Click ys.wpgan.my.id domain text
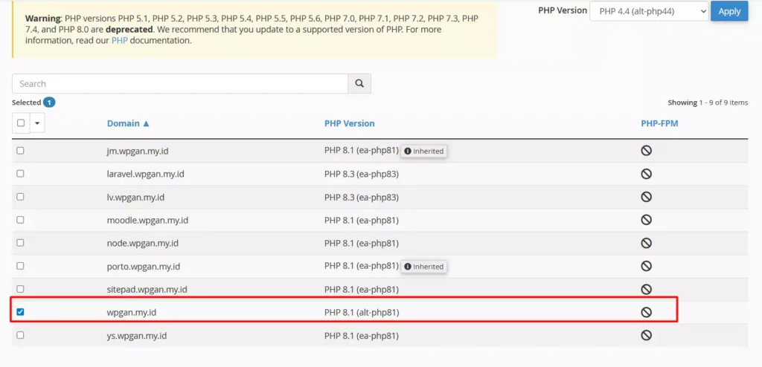This screenshot has width=762, height=367. (x=137, y=336)
